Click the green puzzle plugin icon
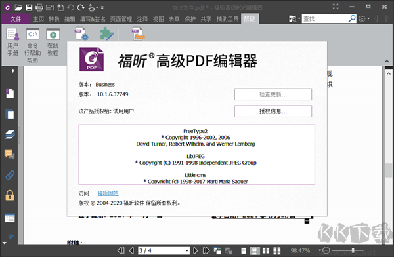The image size is (394, 257). pos(107,33)
